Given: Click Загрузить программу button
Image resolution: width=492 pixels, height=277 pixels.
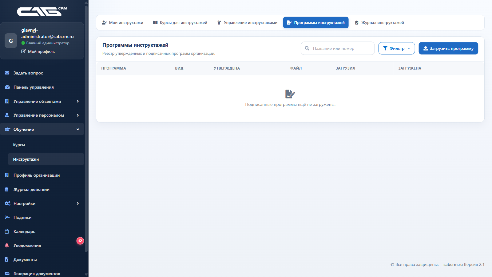Looking at the screenshot, I should 448,48.
